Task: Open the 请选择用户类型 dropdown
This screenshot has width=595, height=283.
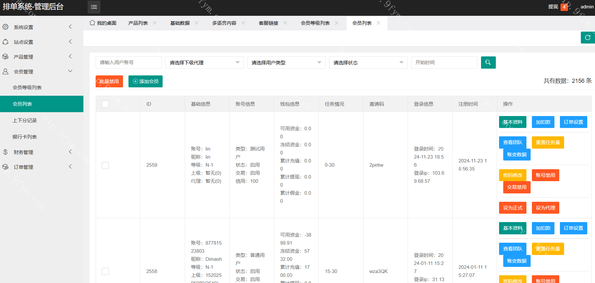Action: 286,63
